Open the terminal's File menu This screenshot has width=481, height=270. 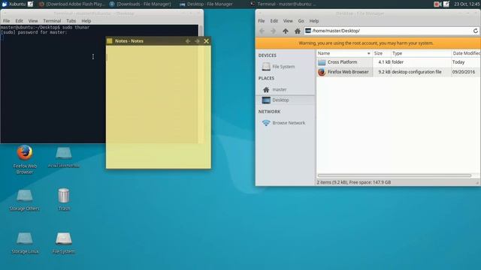7,21
